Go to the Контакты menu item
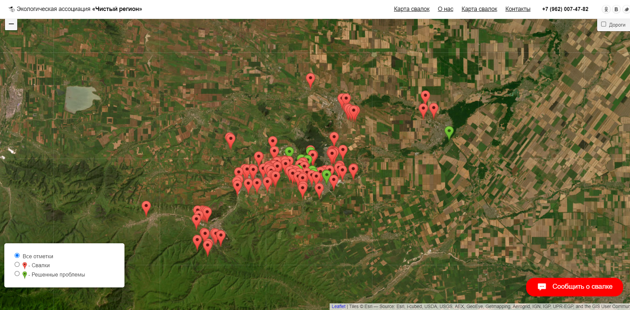The height and width of the screenshot is (310, 630). pyautogui.click(x=517, y=9)
